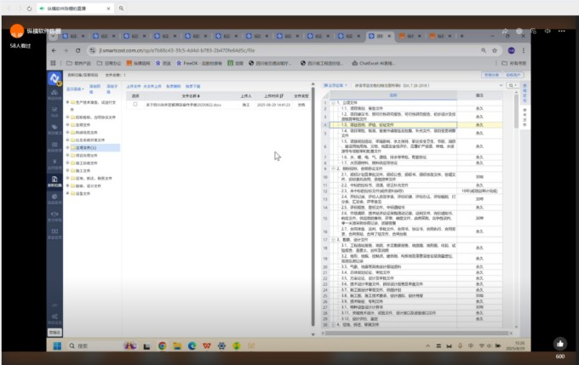Expand the 设备文件 folder tree node
This screenshot has width=579, height=365.
pos(67,193)
